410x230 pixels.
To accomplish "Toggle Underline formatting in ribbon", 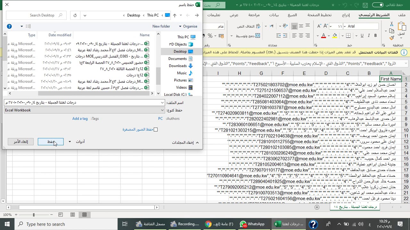I will [x=362, y=36].
